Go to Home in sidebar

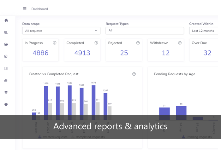click(6, 20)
